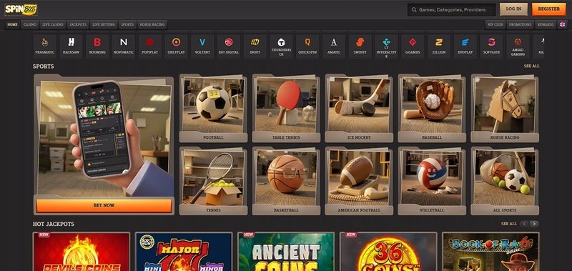The width and height of the screenshot is (572, 271).
Task: Go to previous Hot Jackpots page
Action: (x=524, y=224)
